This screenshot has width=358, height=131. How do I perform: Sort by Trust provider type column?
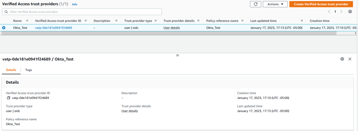click(x=156, y=21)
